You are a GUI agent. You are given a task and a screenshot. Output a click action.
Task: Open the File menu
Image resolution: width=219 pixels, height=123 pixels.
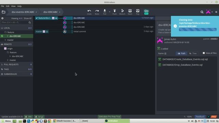pos(2,6)
